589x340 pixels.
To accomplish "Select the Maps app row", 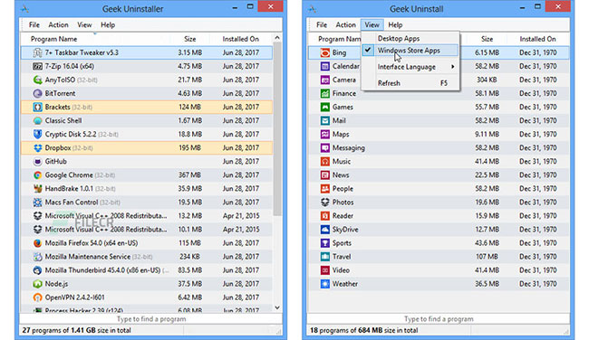I will (439, 134).
